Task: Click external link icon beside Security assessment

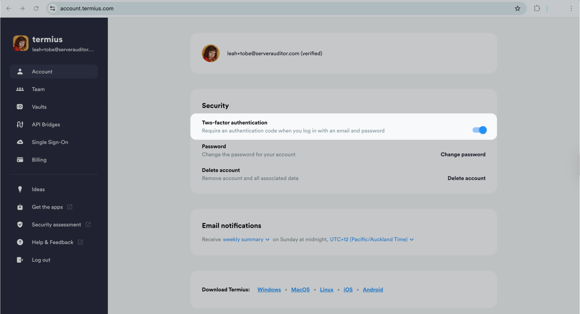Action: point(88,225)
